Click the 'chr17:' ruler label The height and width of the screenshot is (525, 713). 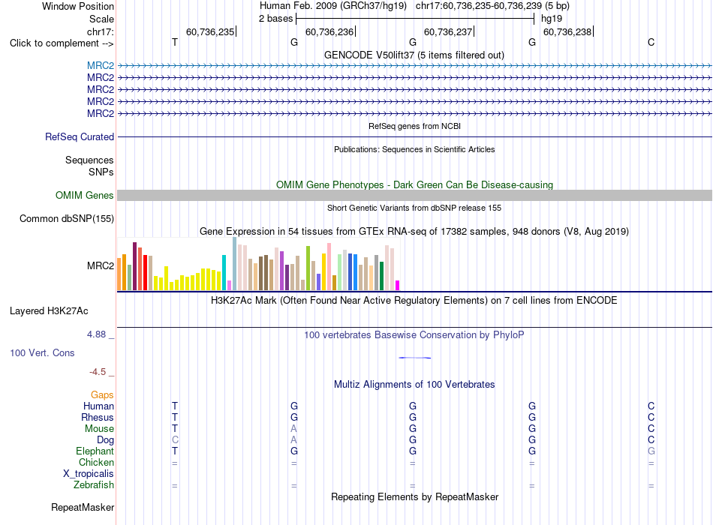point(101,31)
